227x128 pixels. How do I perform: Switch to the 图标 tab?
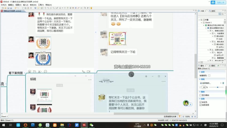(212, 66)
